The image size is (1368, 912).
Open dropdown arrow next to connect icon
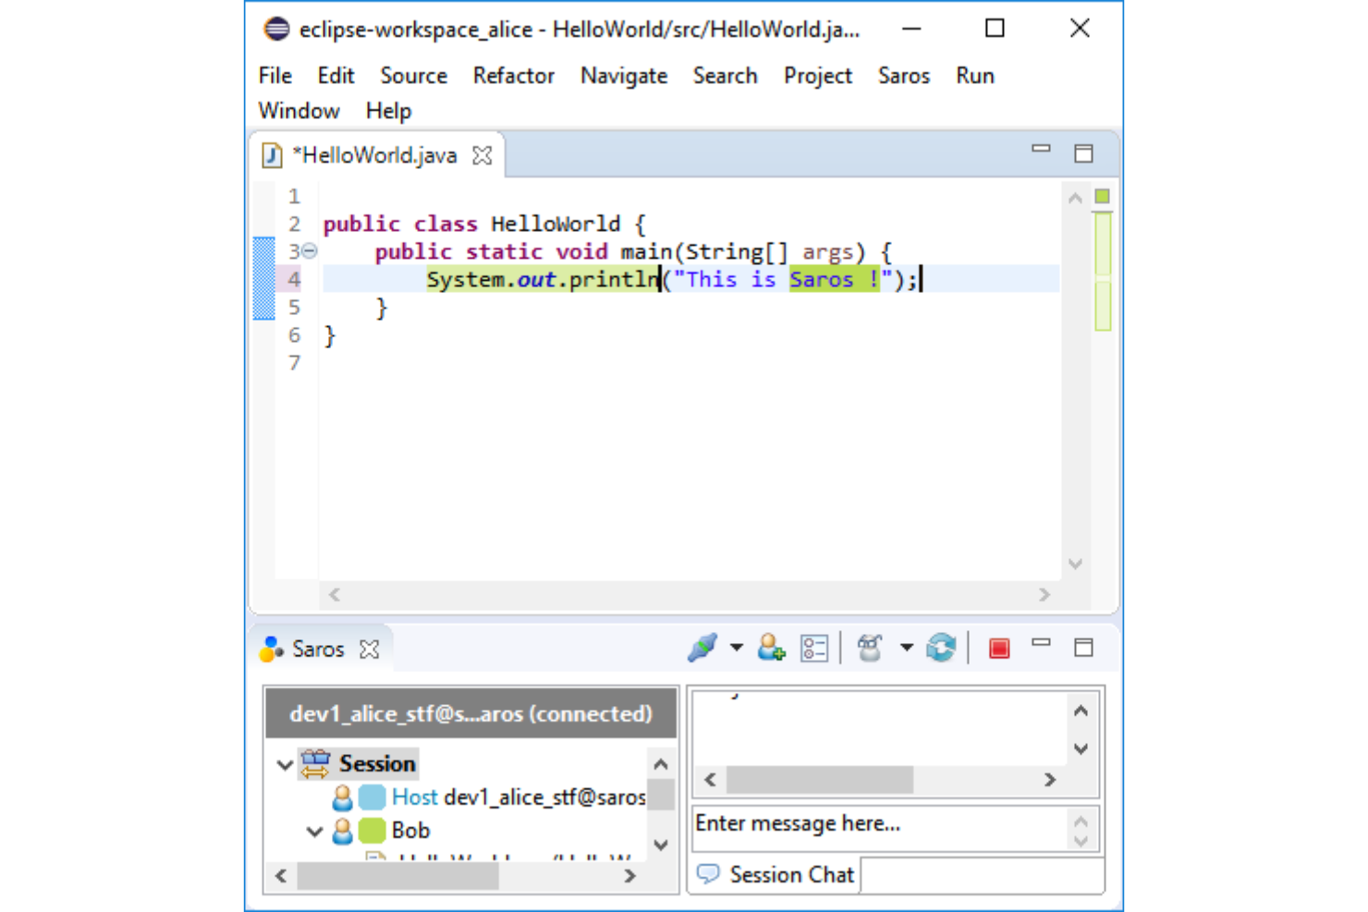tap(737, 648)
